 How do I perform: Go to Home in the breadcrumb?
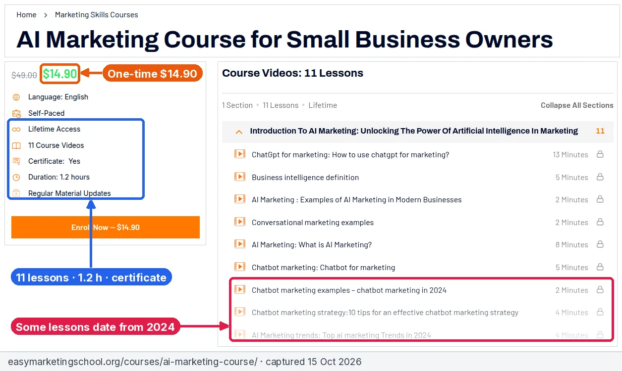(26, 15)
